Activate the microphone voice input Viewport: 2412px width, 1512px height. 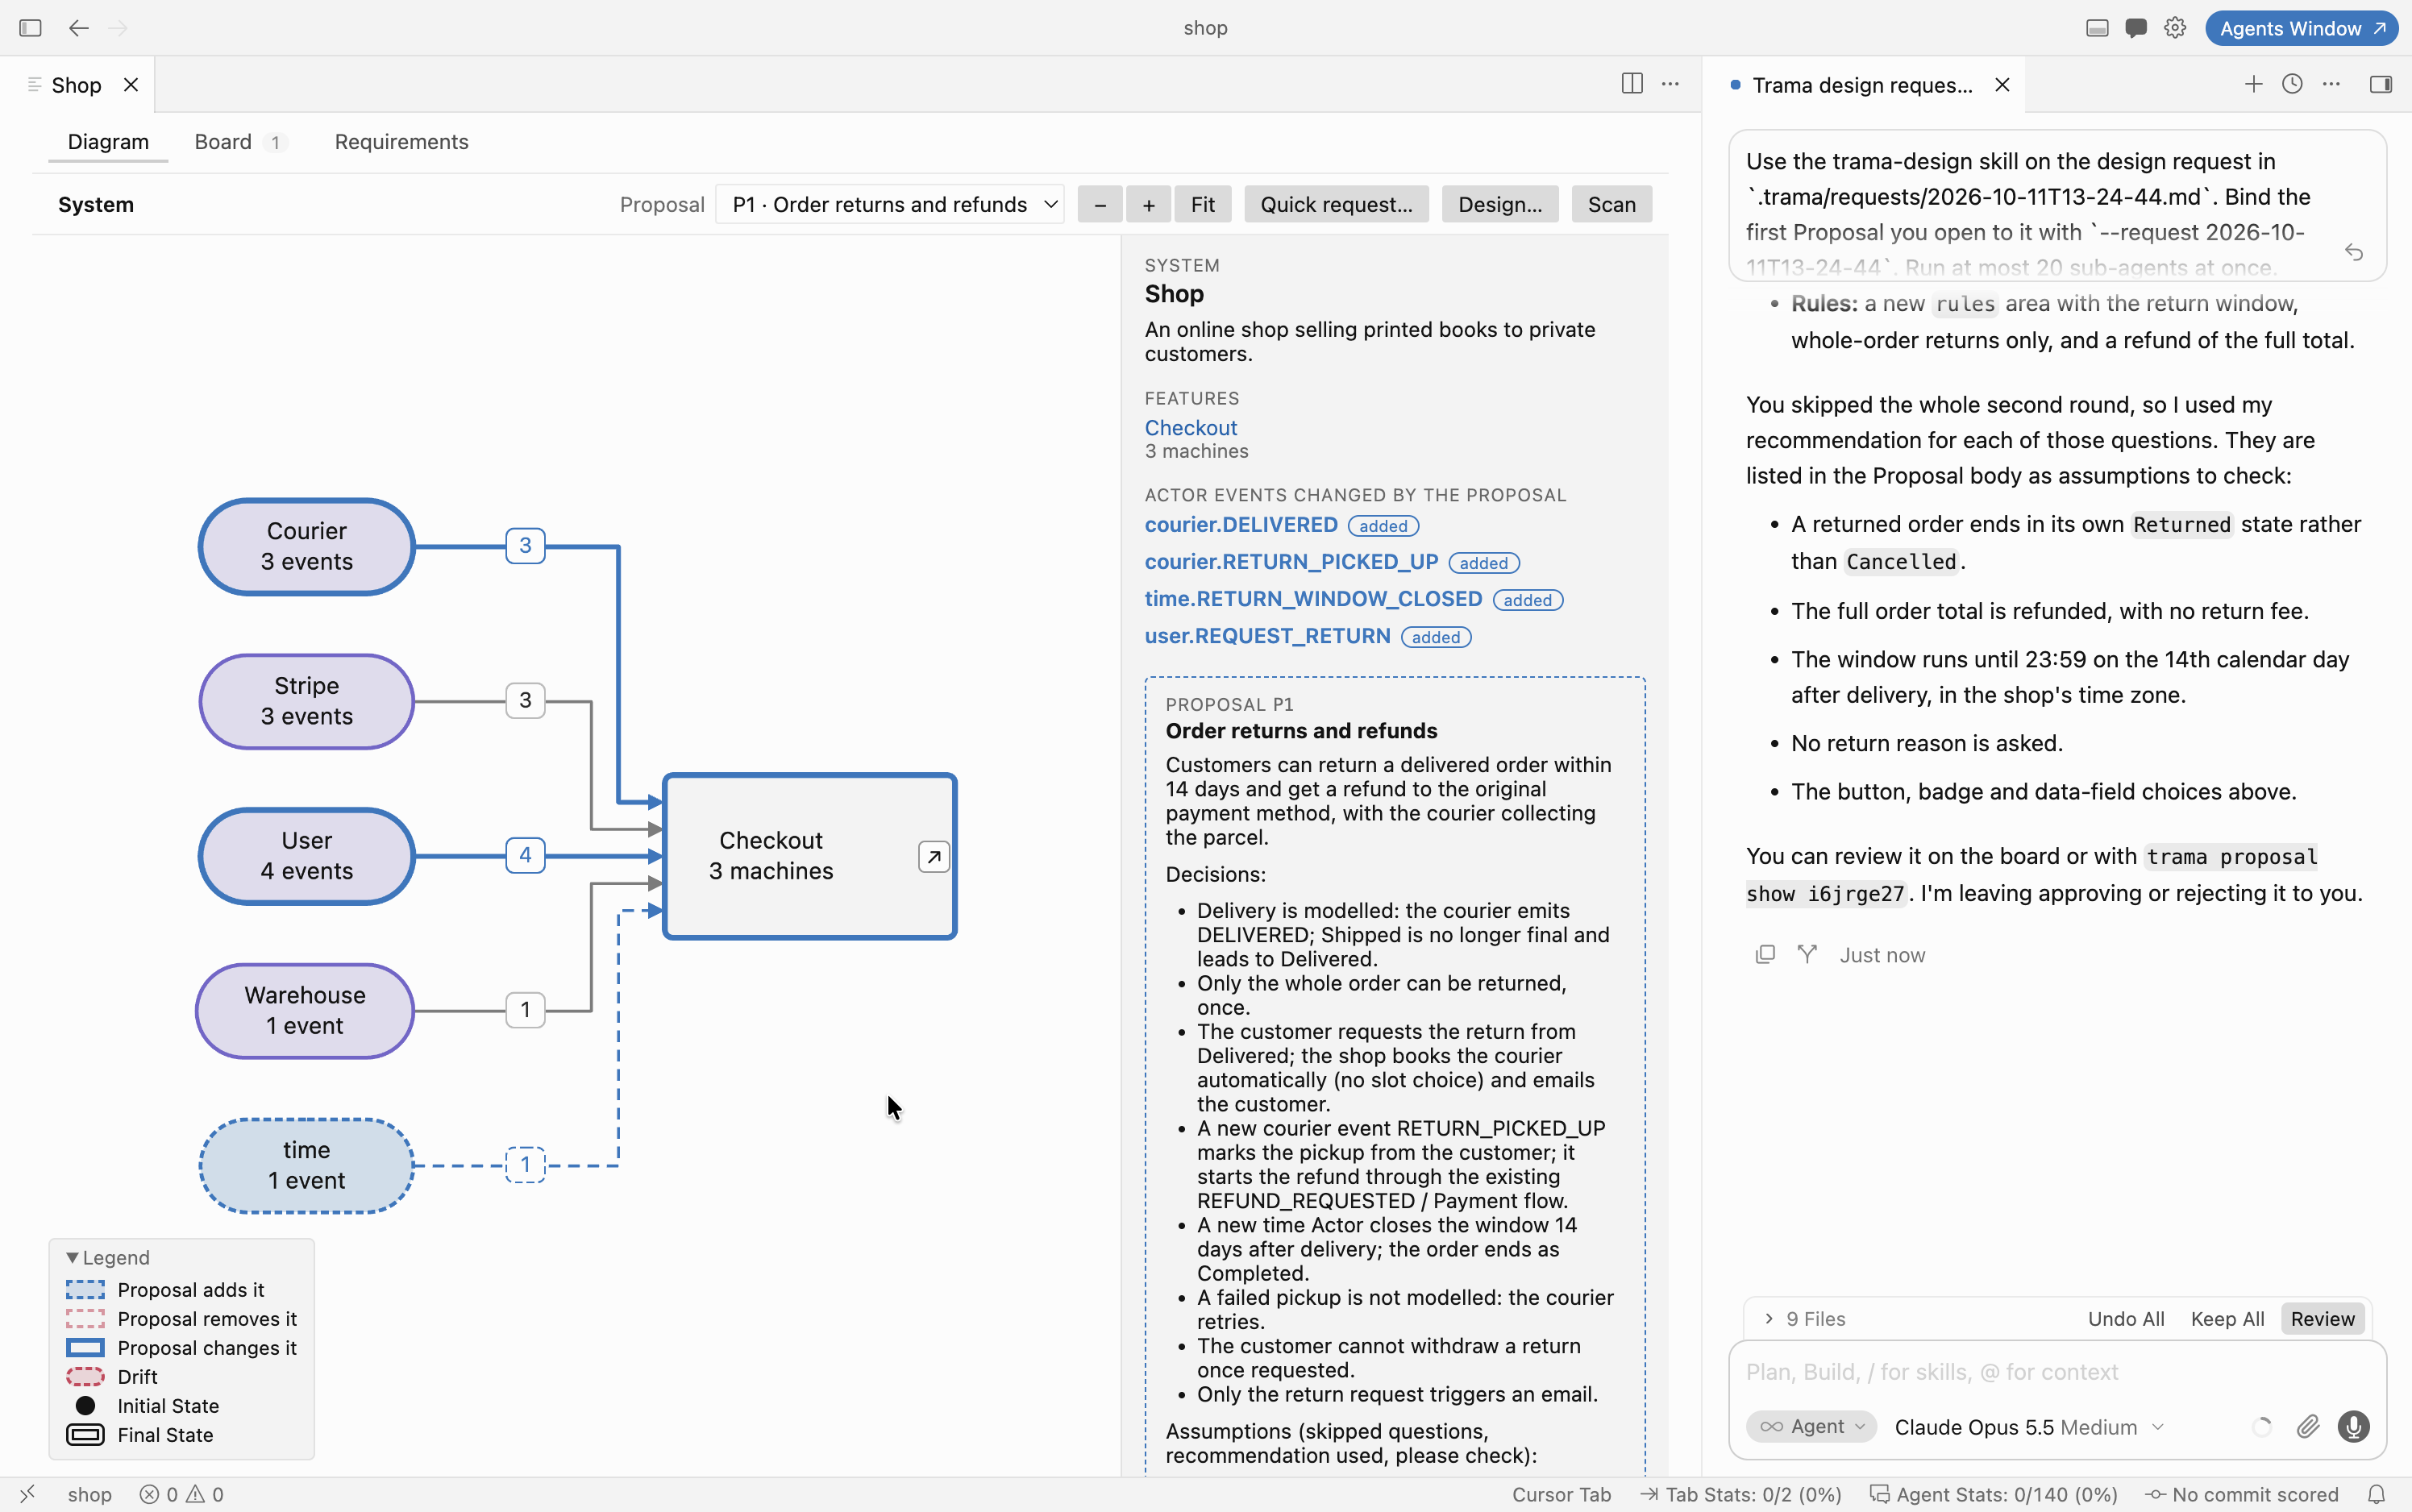2353,1427
